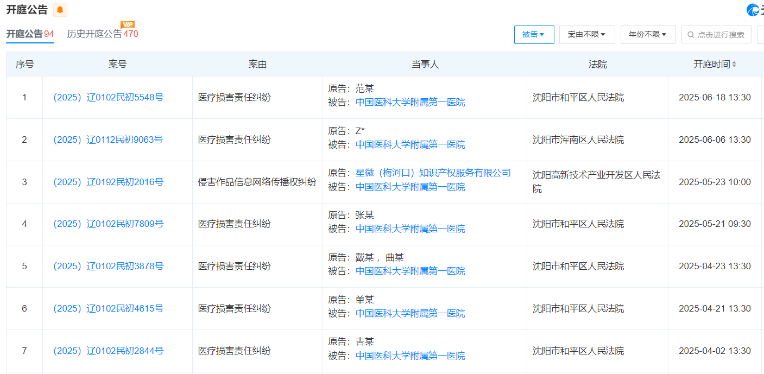Click the search magnifier icon
The width and height of the screenshot is (764, 374).
[691, 35]
